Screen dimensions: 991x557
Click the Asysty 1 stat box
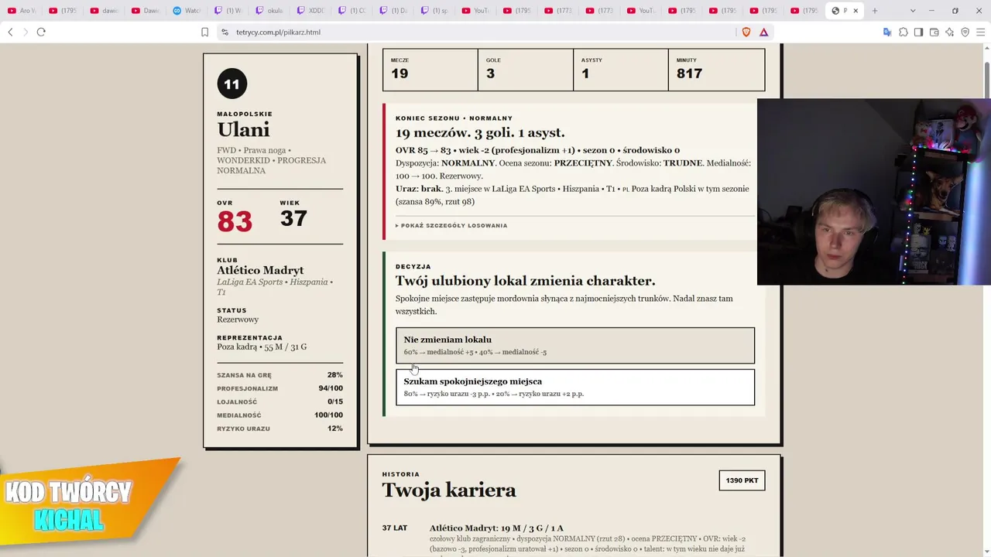pos(621,70)
